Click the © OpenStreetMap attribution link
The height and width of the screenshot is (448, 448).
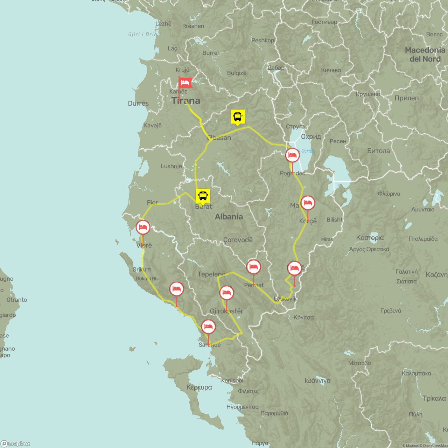coord(433,446)
